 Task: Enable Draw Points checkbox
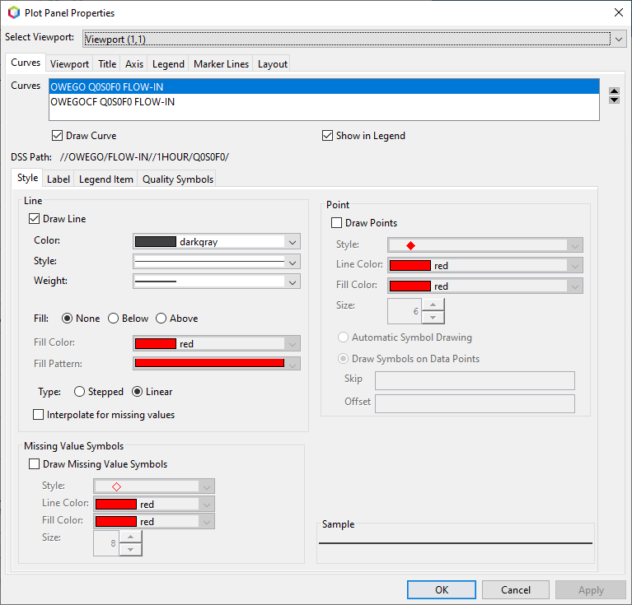point(336,223)
